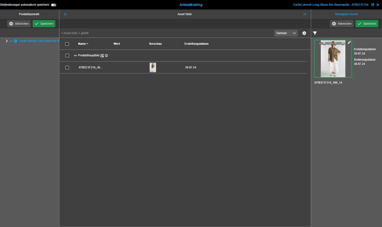
Task: Select checkbox for the 070EE1F314_36 asset row
Action: coord(67,68)
